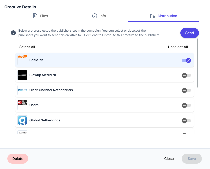210x169 pixels.
Task: Click the Files paperclip document icon
Action: pos(35,16)
